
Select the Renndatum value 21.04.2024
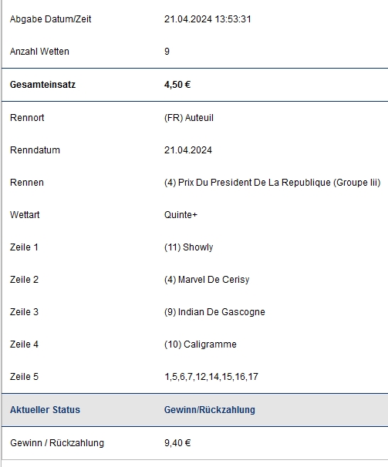click(x=188, y=150)
